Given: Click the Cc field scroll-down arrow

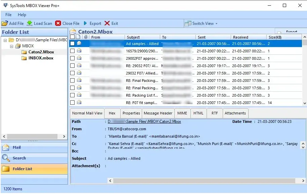Looking at the screenshot, I should 303,147.
